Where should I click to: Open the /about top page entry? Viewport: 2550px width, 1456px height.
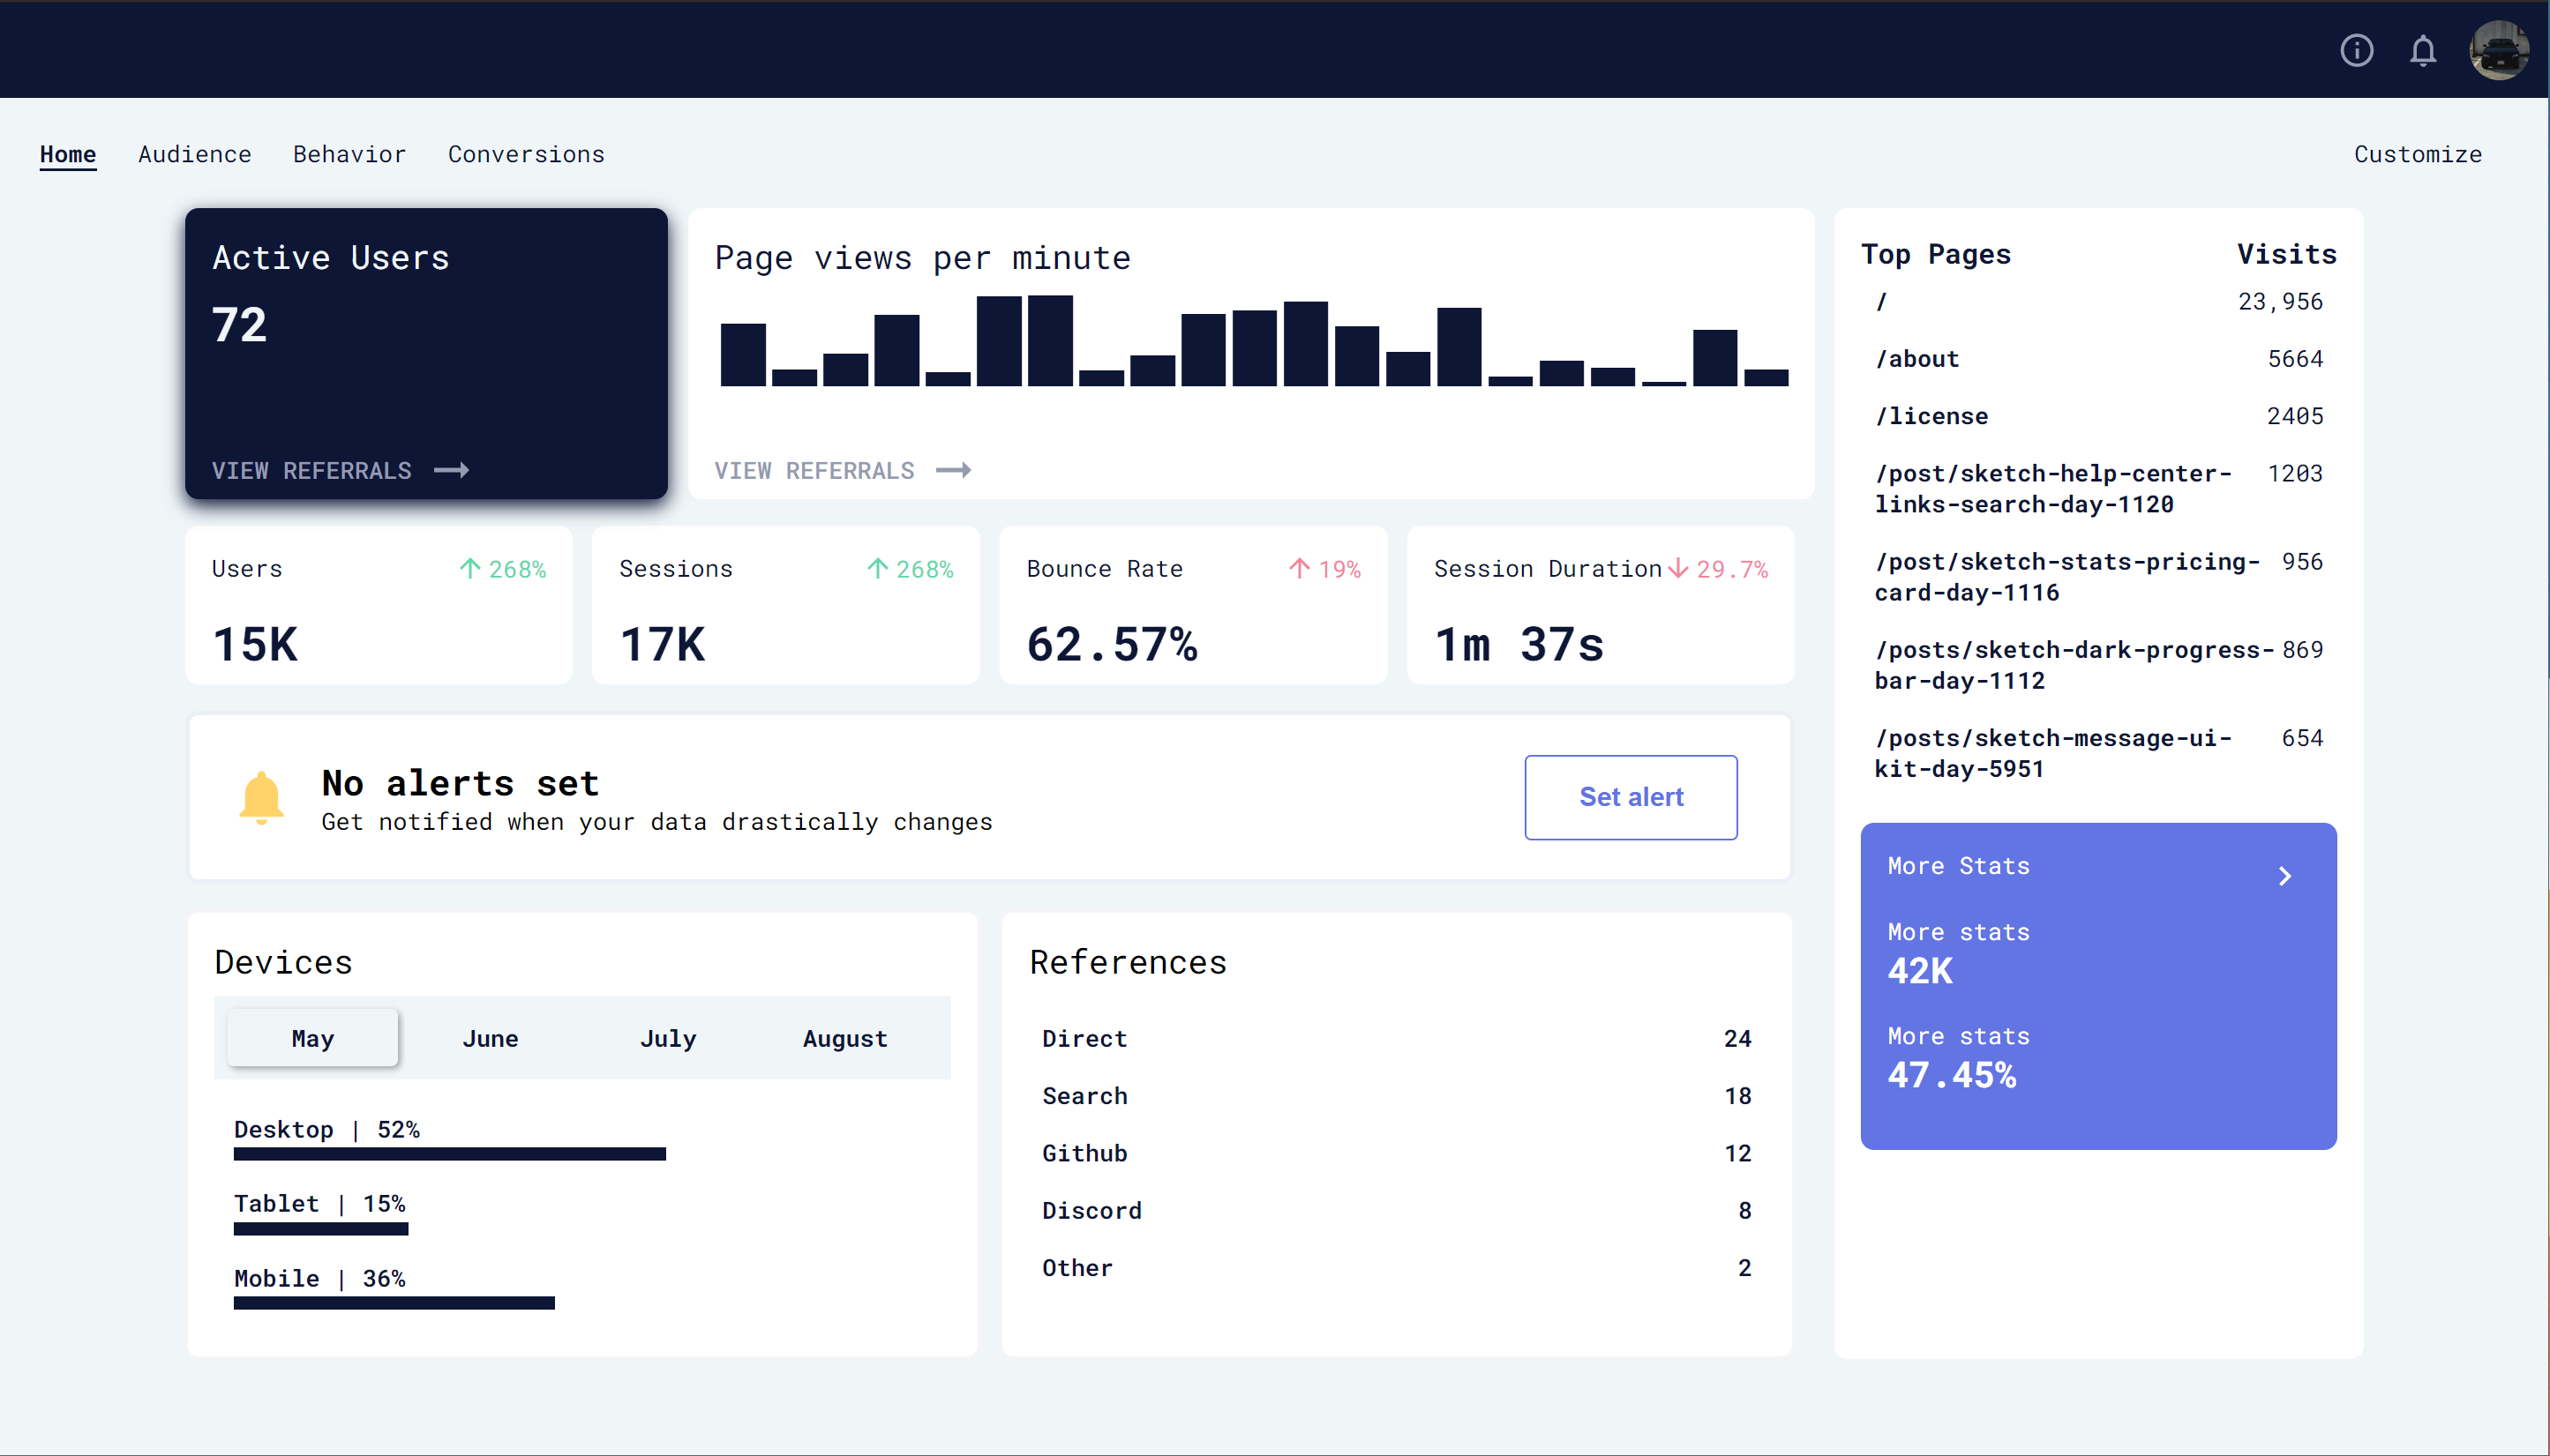pos(1916,359)
